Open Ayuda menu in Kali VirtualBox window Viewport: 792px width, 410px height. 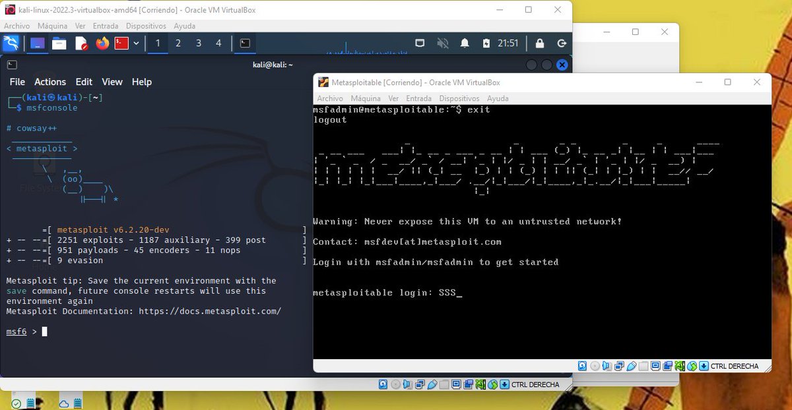pos(184,26)
